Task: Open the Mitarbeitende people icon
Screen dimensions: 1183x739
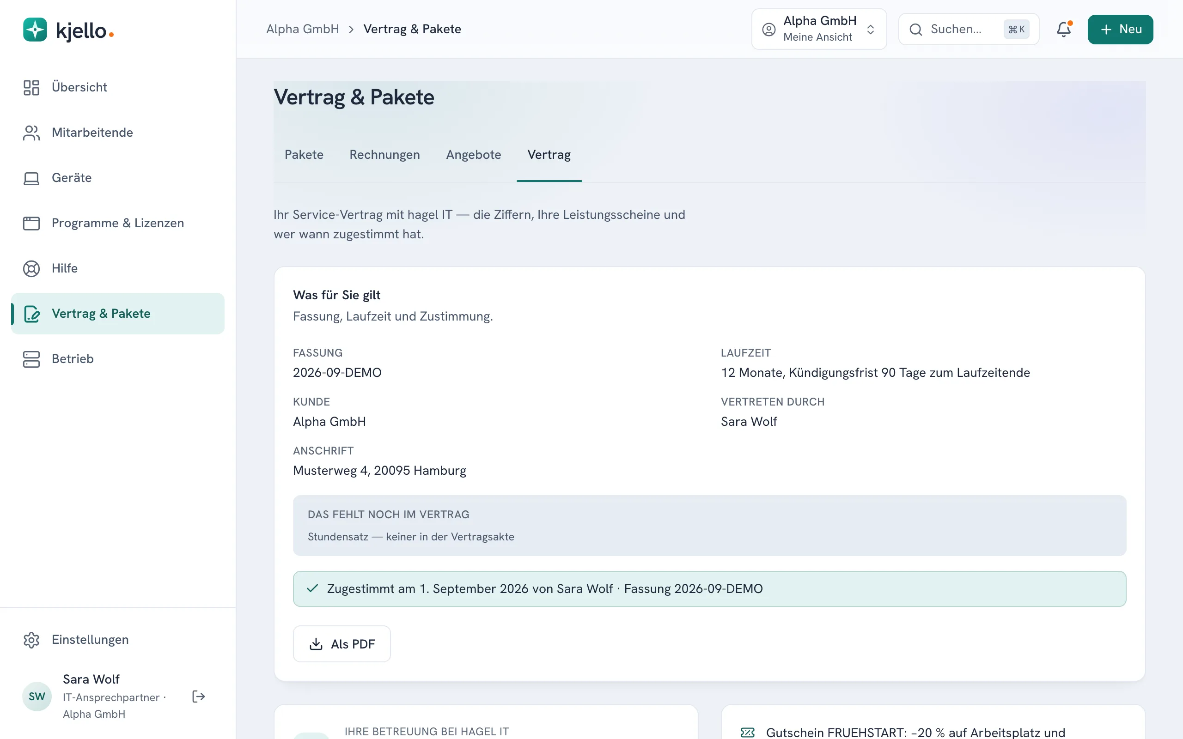Action: pyautogui.click(x=31, y=133)
